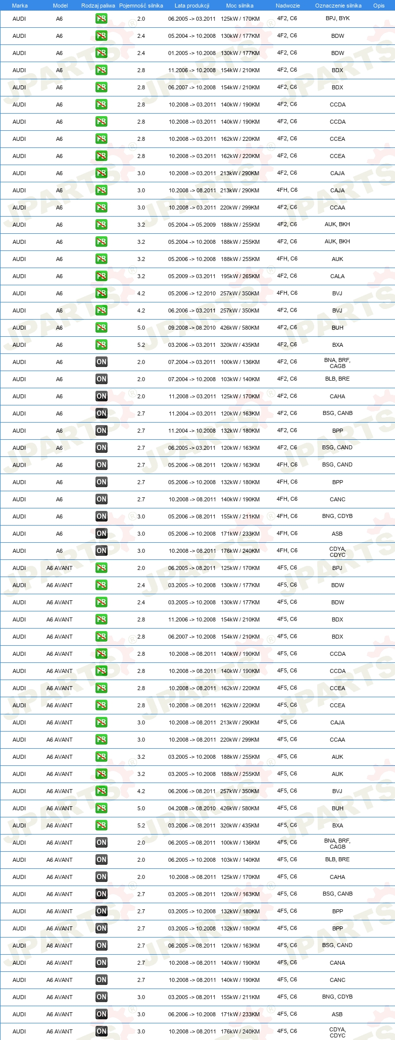Click production dates '04.2008 -> 08.2010'
Screen dimensions: 395x1040
click(x=192, y=808)
